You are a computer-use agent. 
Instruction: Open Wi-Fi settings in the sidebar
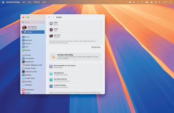tap(27, 37)
